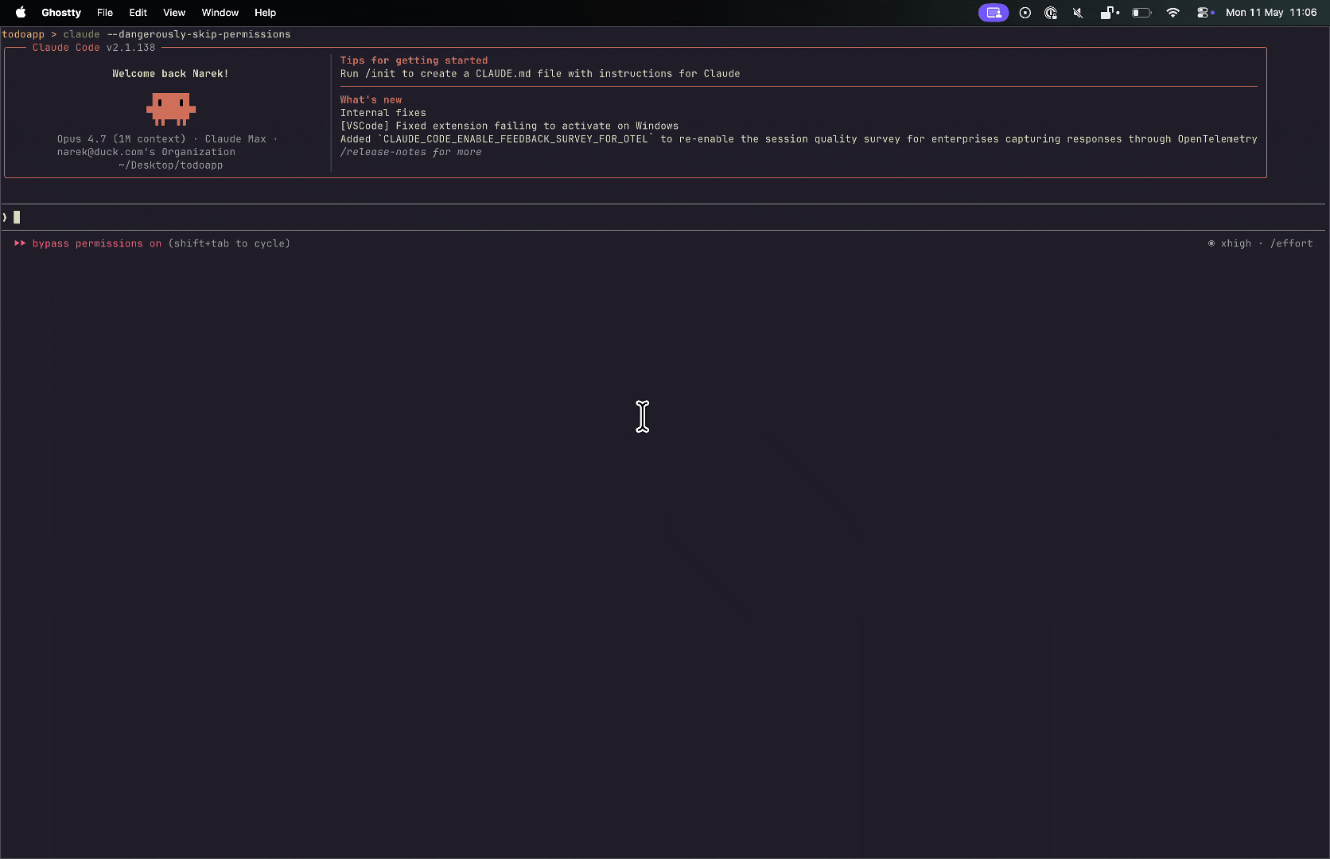Click the purple screen sharing indicator
This screenshot has width=1330, height=859.
coord(994,13)
